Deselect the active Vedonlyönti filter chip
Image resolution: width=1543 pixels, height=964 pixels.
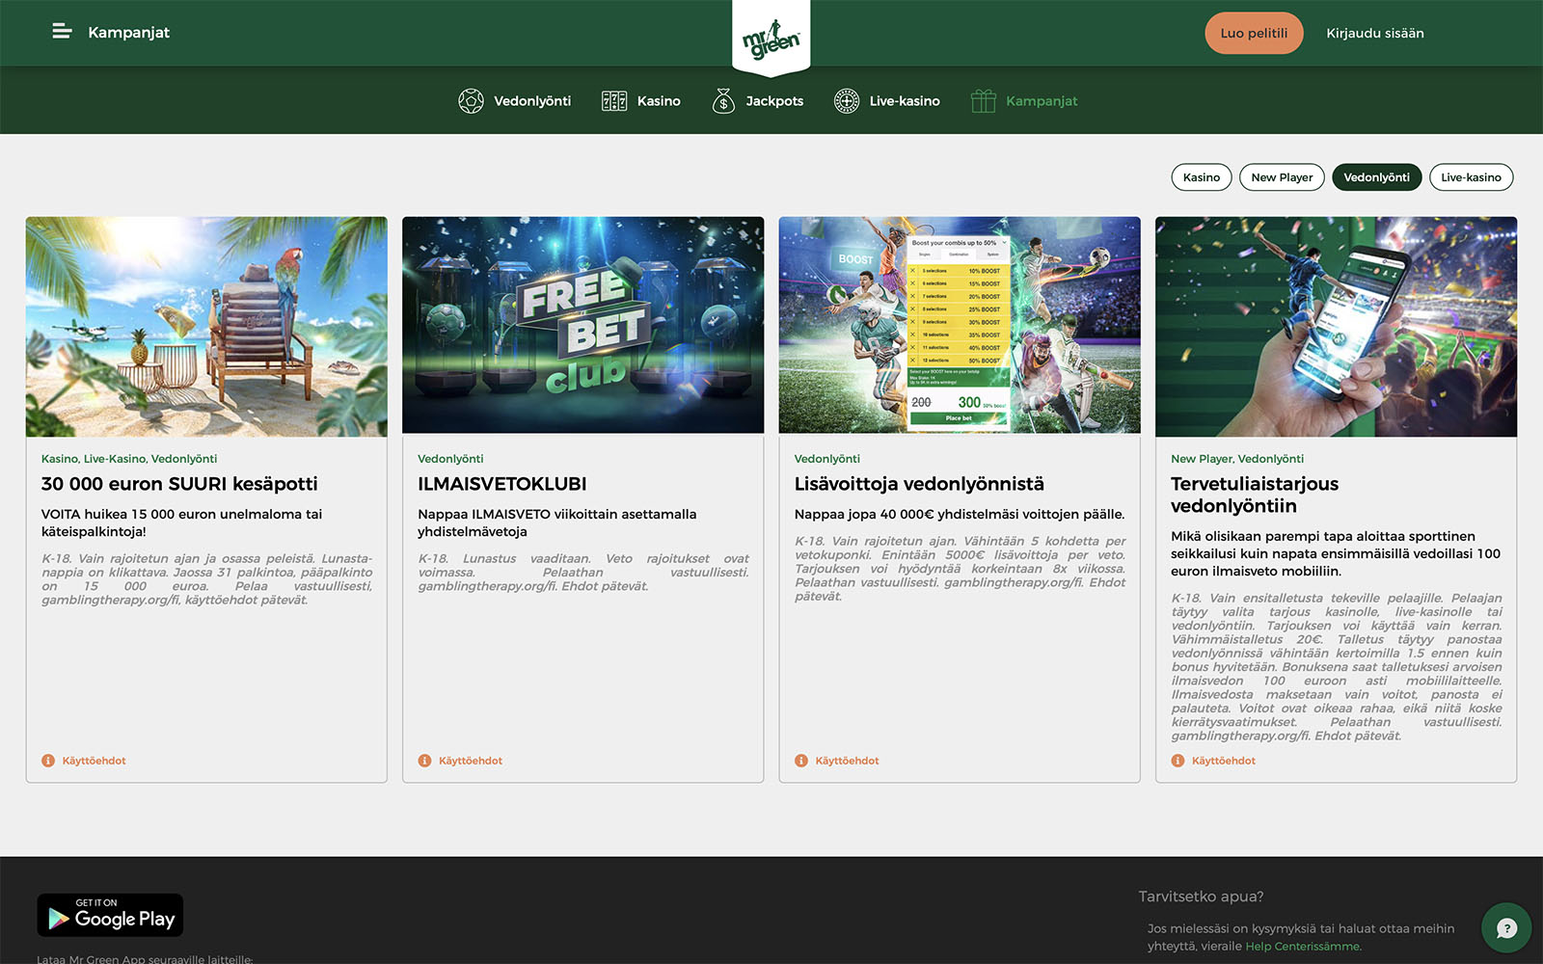point(1376,177)
